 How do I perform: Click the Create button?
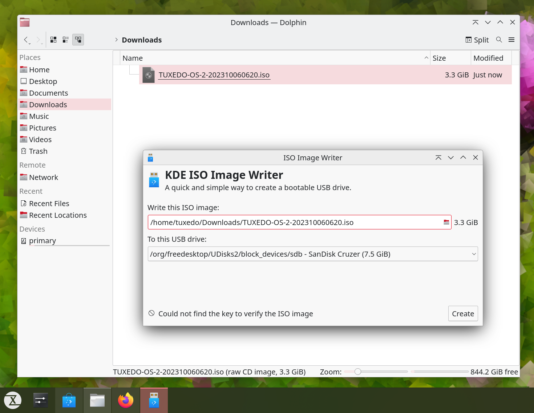click(463, 314)
